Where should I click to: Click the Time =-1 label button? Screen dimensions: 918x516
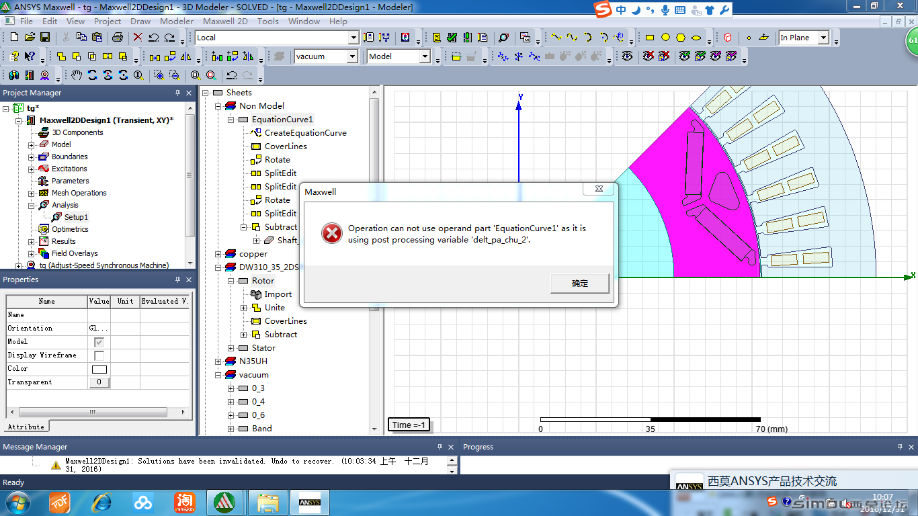click(410, 425)
